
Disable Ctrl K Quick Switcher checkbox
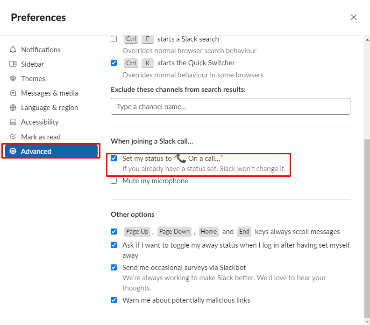point(114,63)
